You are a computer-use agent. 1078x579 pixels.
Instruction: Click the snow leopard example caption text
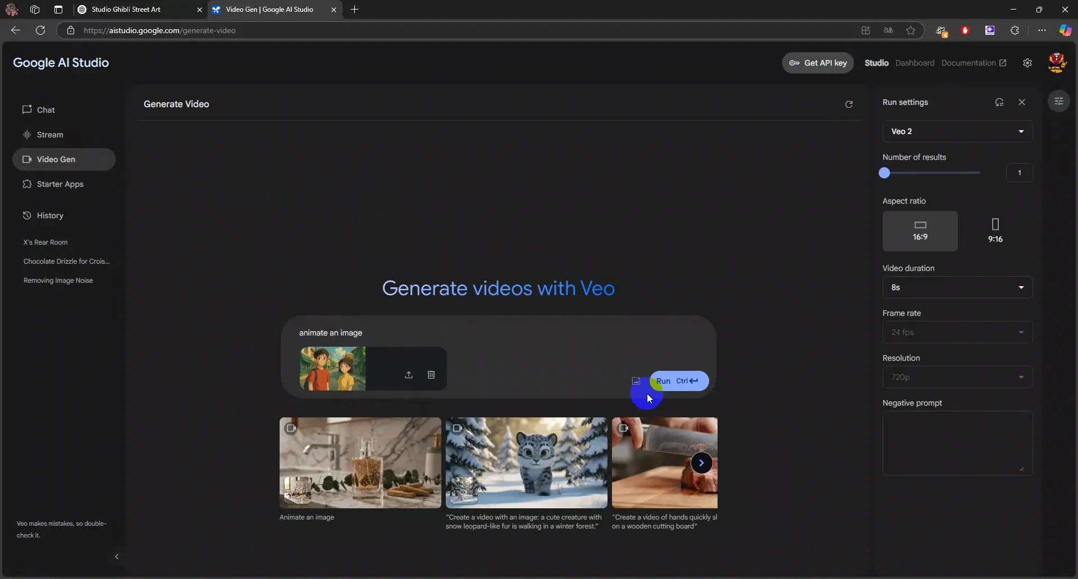click(x=524, y=522)
